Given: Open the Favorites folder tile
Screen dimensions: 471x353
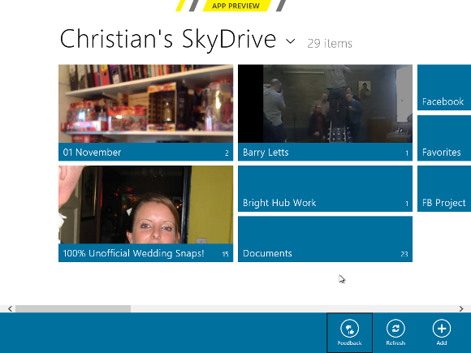Looking at the screenshot, I should point(444,138).
